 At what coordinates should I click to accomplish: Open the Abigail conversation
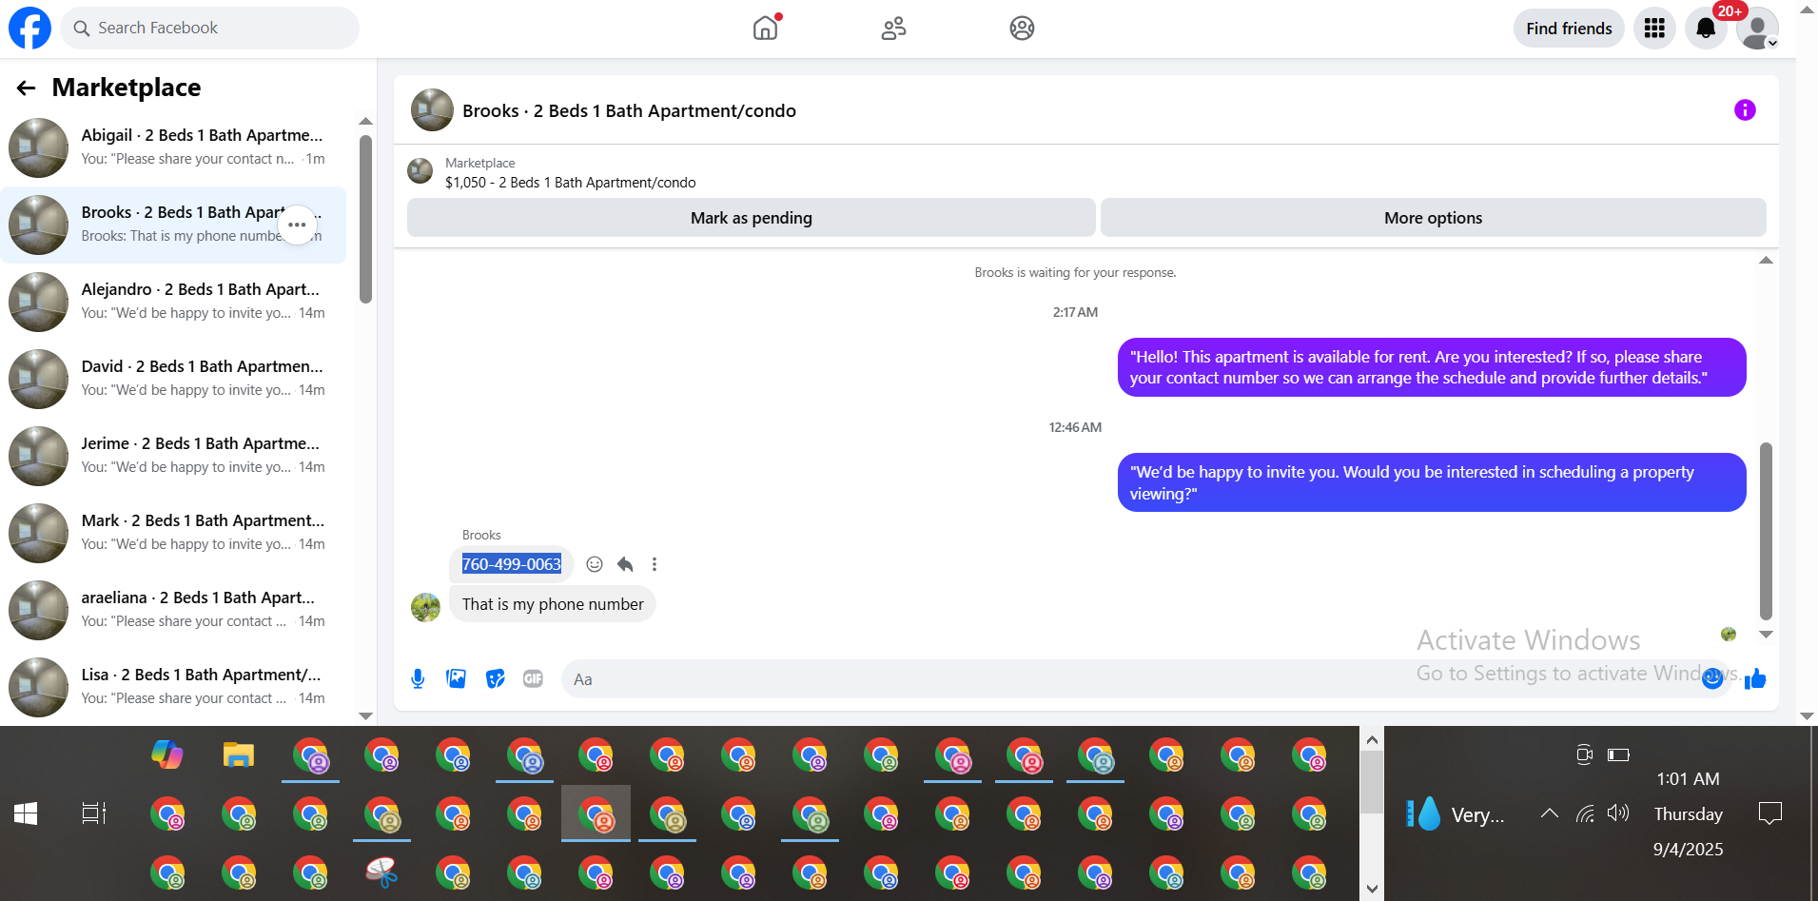click(173, 147)
